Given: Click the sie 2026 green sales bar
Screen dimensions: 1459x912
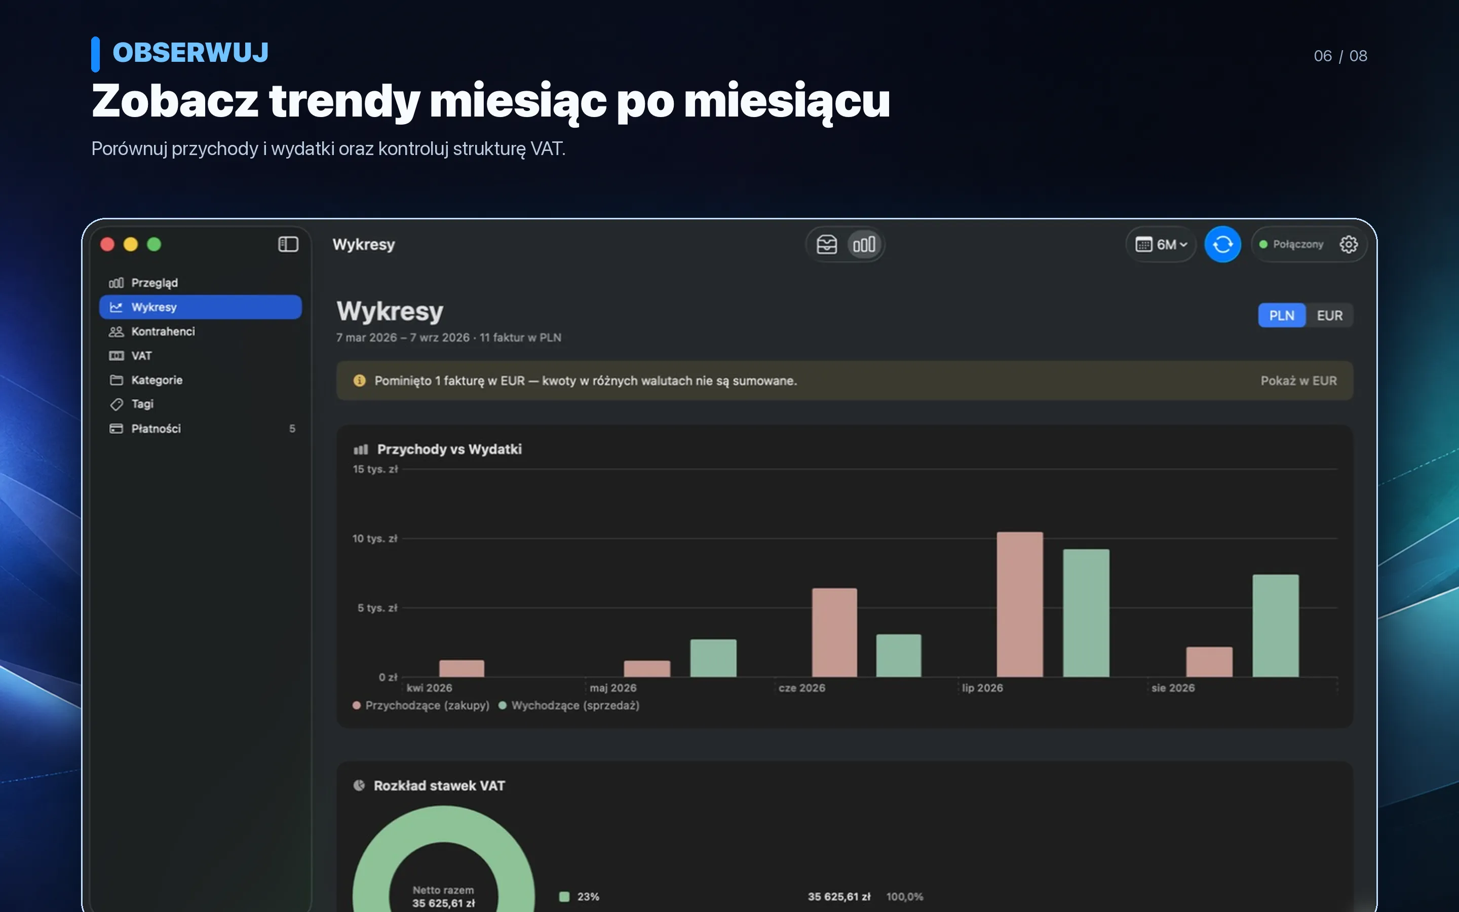Looking at the screenshot, I should click(1276, 626).
